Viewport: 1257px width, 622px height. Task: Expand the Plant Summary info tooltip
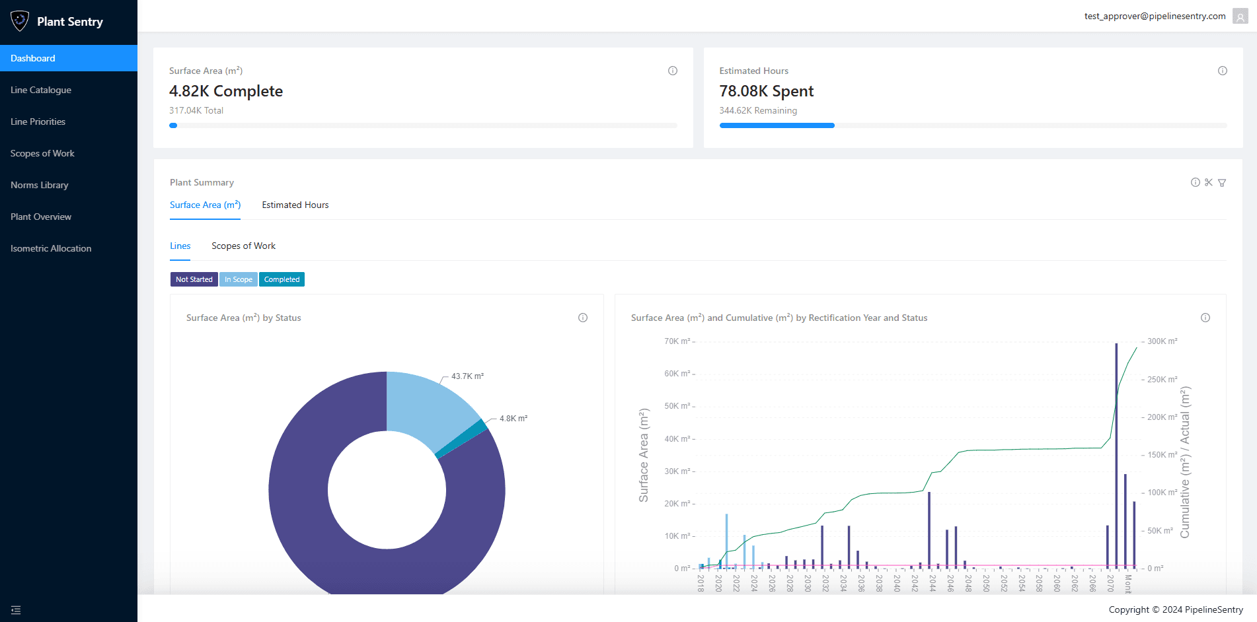point(1195,182)
